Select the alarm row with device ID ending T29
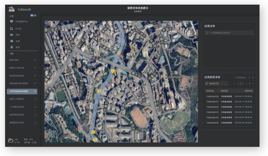268x156 pixels. (x=229, y=123)
